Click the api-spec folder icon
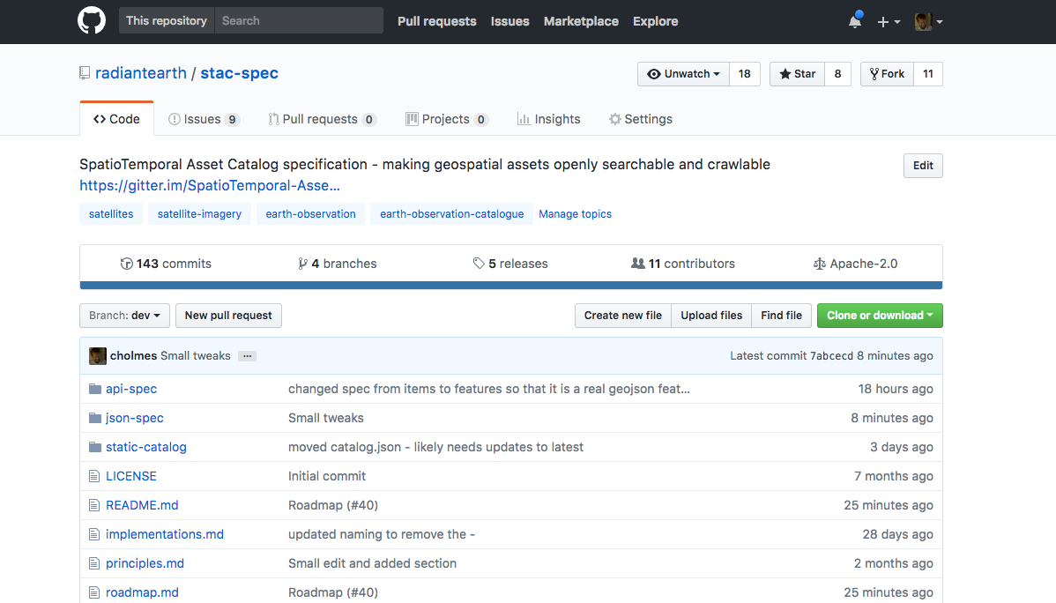Screen dimensions: 1056x603 (95, 389)
